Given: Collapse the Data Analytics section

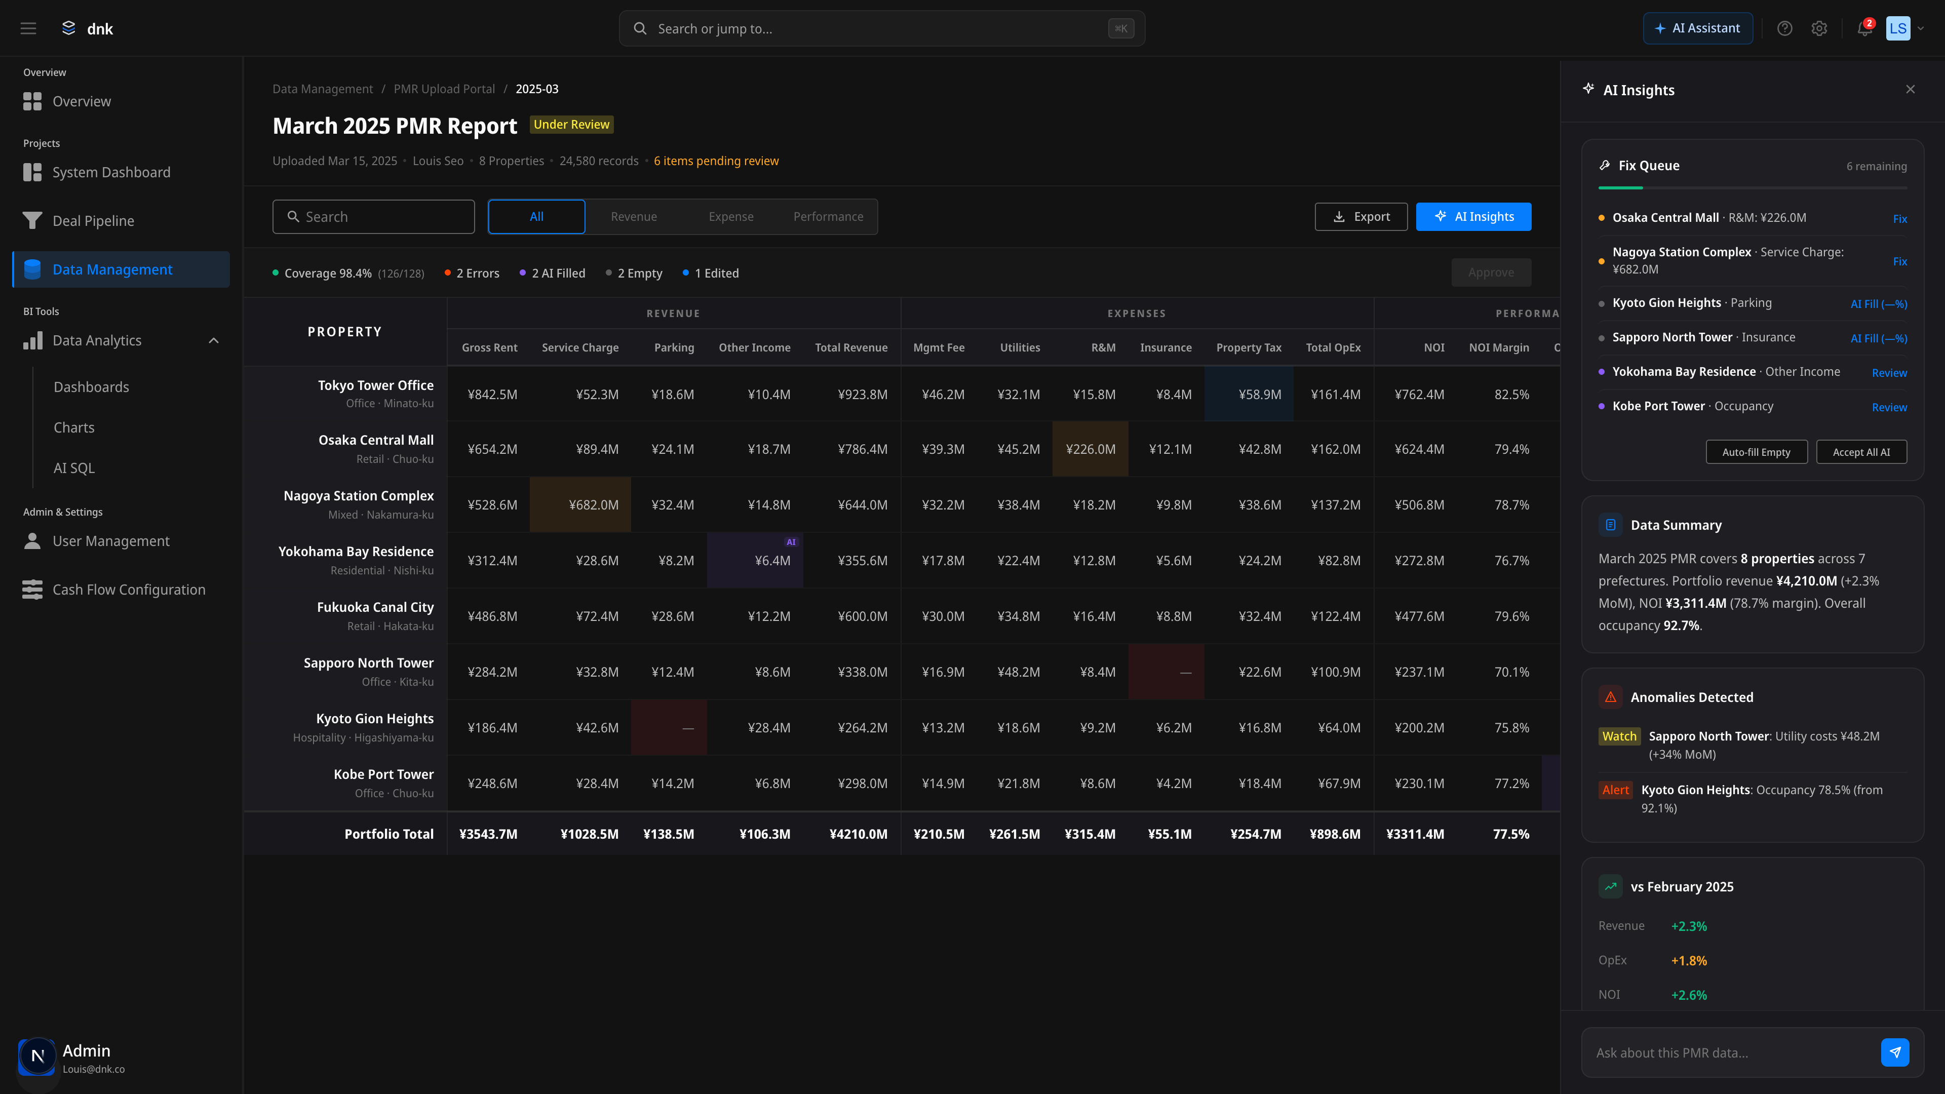Looking at the screenshot, I should coord(214,340).
